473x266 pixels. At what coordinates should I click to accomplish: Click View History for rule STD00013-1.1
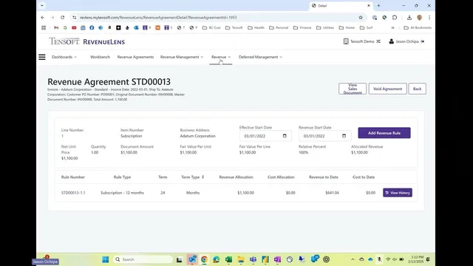click(398, 193)
